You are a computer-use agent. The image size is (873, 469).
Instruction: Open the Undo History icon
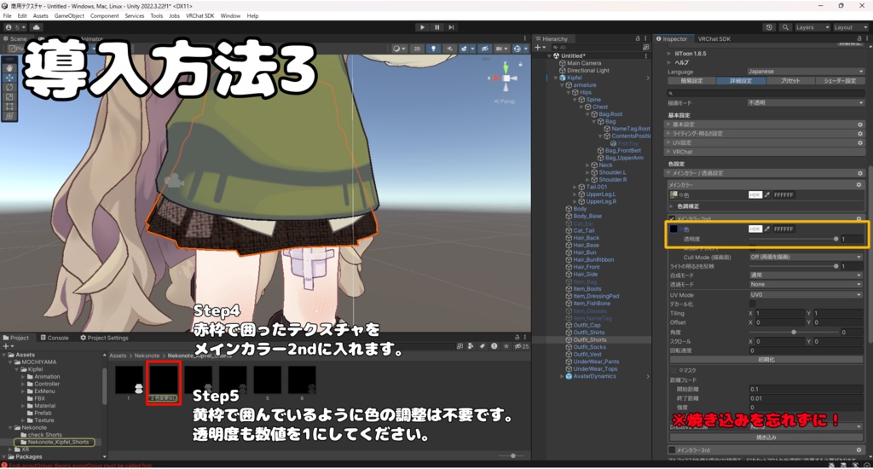tap(769, 27)
